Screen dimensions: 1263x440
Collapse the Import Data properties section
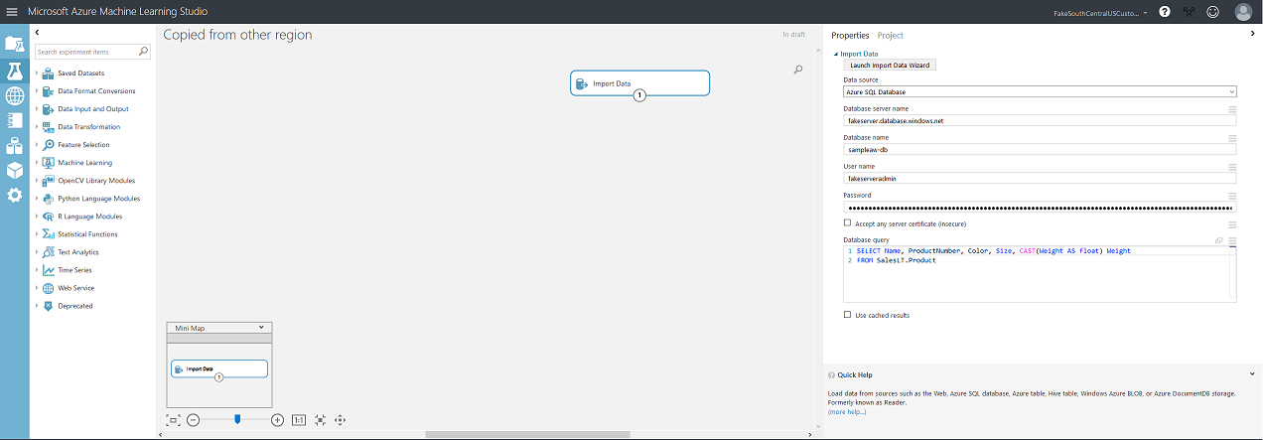[835, 54]
